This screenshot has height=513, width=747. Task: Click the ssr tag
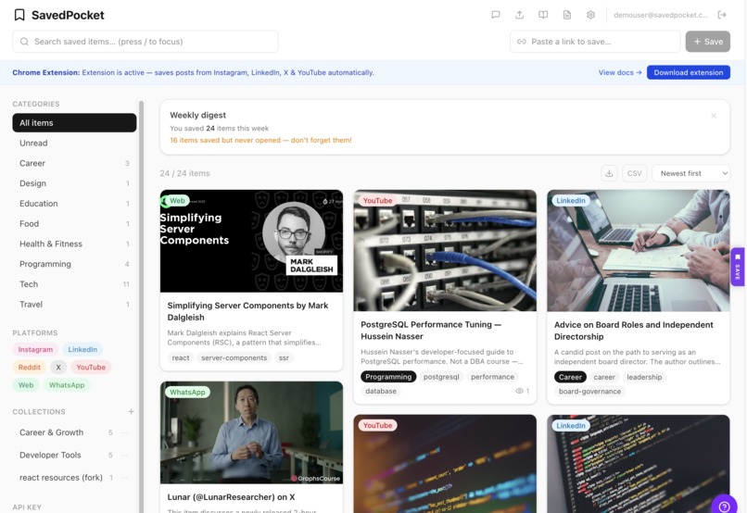coord(284,357)
